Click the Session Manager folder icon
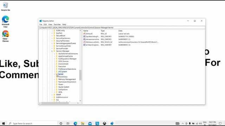 click(x=54, y=51)
